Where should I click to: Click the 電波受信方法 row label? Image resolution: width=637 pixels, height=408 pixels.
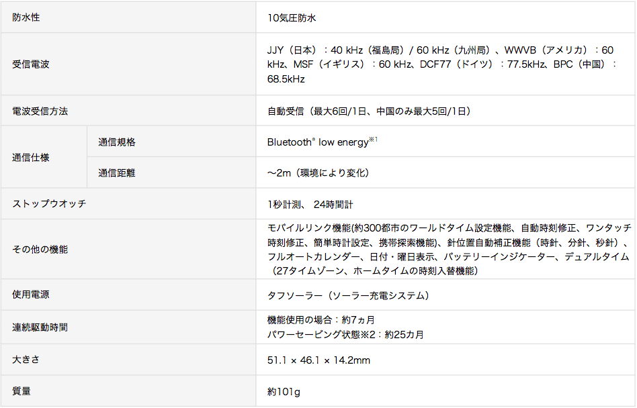40,111
